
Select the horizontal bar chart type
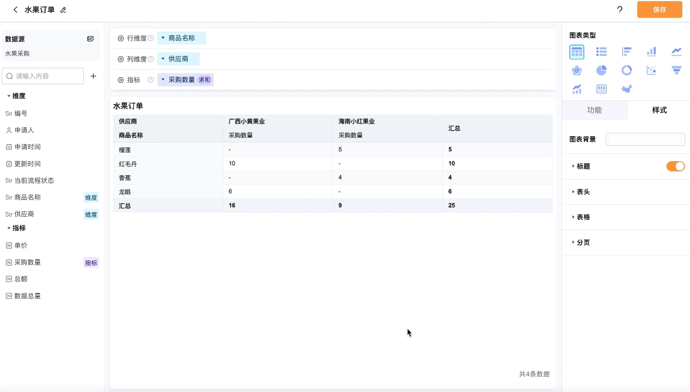point(627,52)
